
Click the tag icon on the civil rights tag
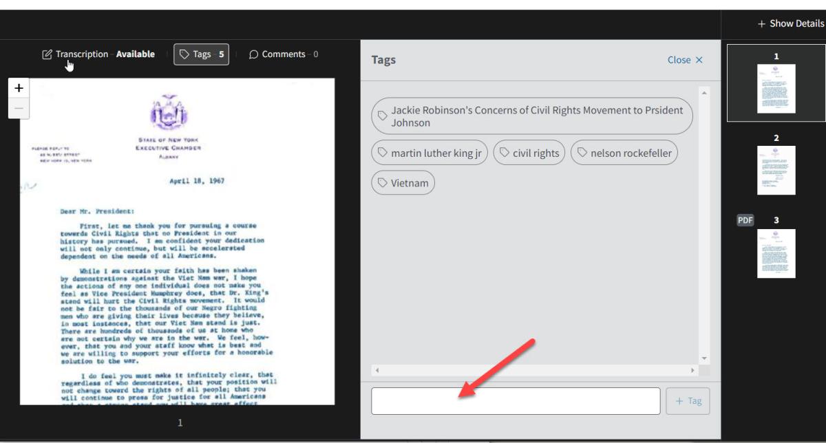(x=505, y=153)
